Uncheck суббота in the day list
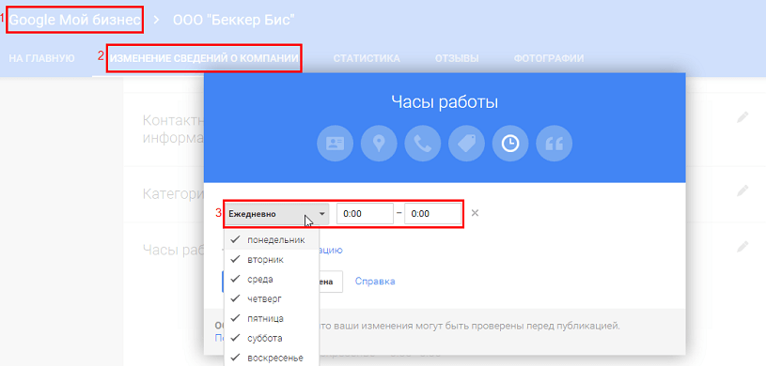The image size is (766, 366). click(272, 338)
